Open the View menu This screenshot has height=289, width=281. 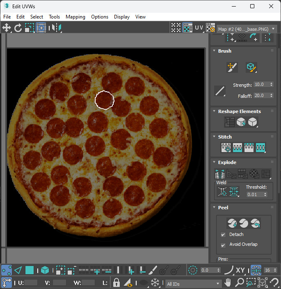140,17
